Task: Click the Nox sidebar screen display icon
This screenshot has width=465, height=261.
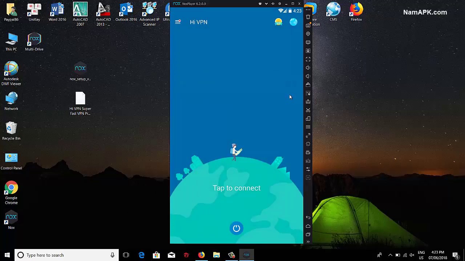Action: click(x=308, y=42)
